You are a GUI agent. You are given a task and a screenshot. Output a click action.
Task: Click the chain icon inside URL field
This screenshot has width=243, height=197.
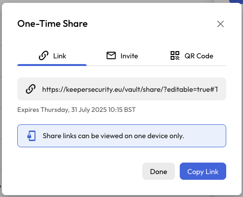click(31, 89)
